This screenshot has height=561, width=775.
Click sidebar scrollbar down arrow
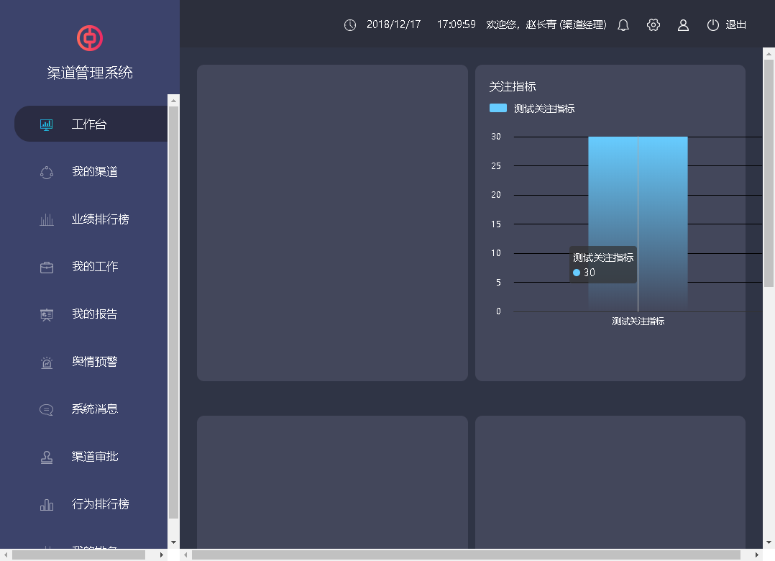(x=173, y=542)
